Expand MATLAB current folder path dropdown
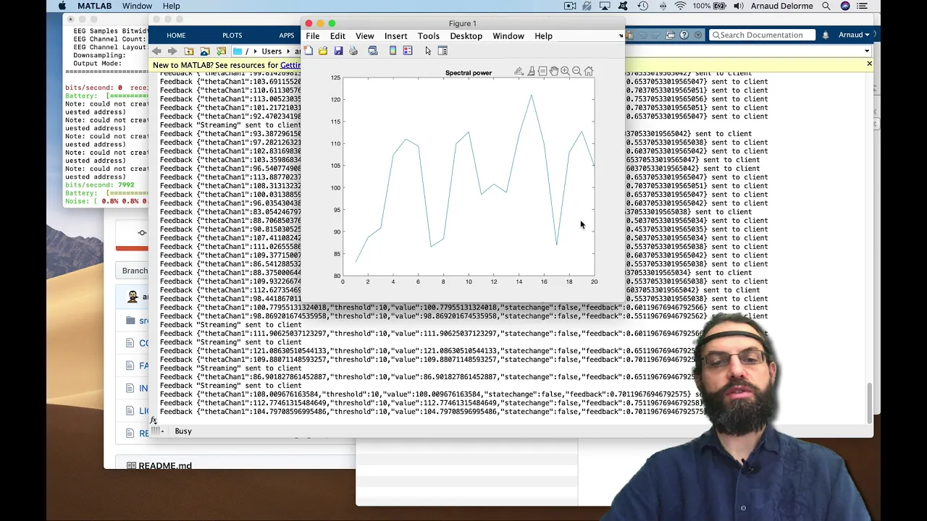The width and height of the screenshot is (927, 521). click(x=867, y=51)
